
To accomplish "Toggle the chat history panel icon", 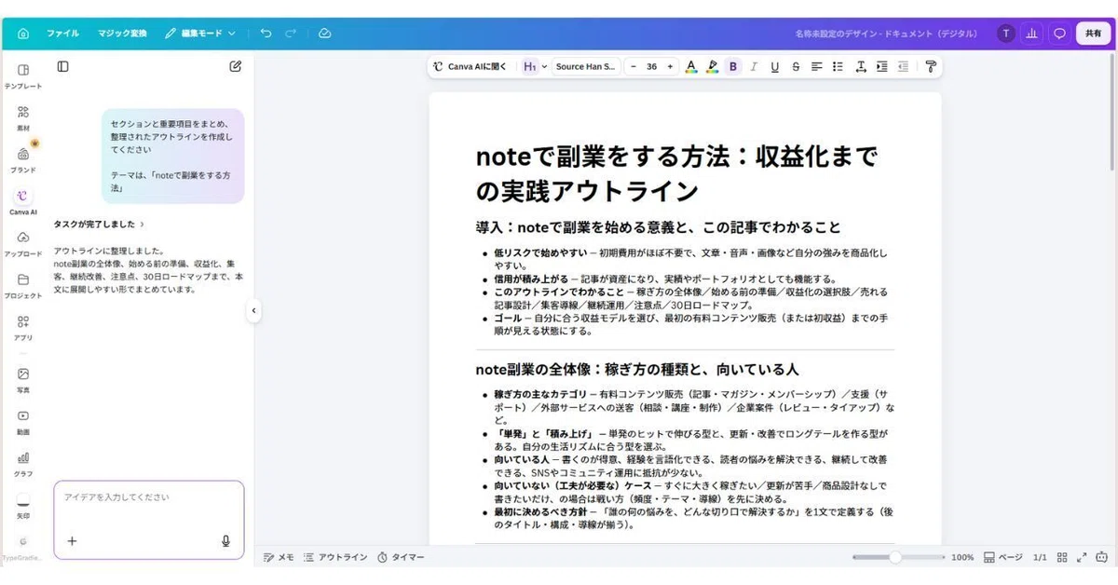I will click(62, 66).
